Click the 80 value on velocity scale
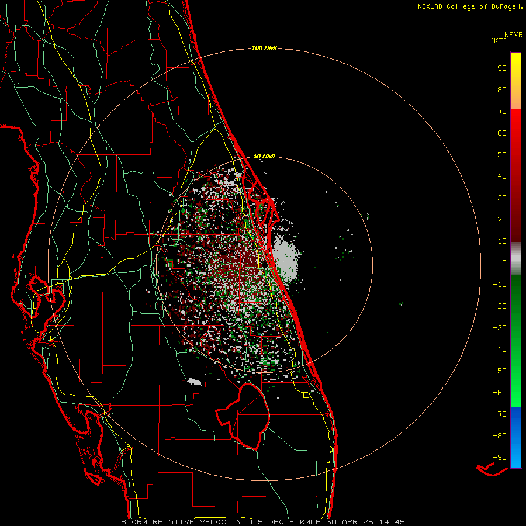Viewport: 526px width, 526px height. [502, 90]
